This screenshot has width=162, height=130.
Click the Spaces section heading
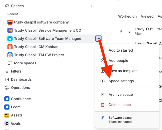[17, 6]
